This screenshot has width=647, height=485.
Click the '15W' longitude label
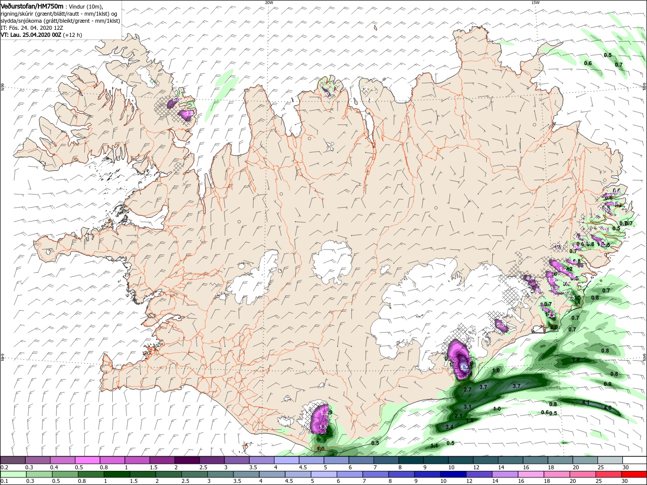click(x=535, y=2)
